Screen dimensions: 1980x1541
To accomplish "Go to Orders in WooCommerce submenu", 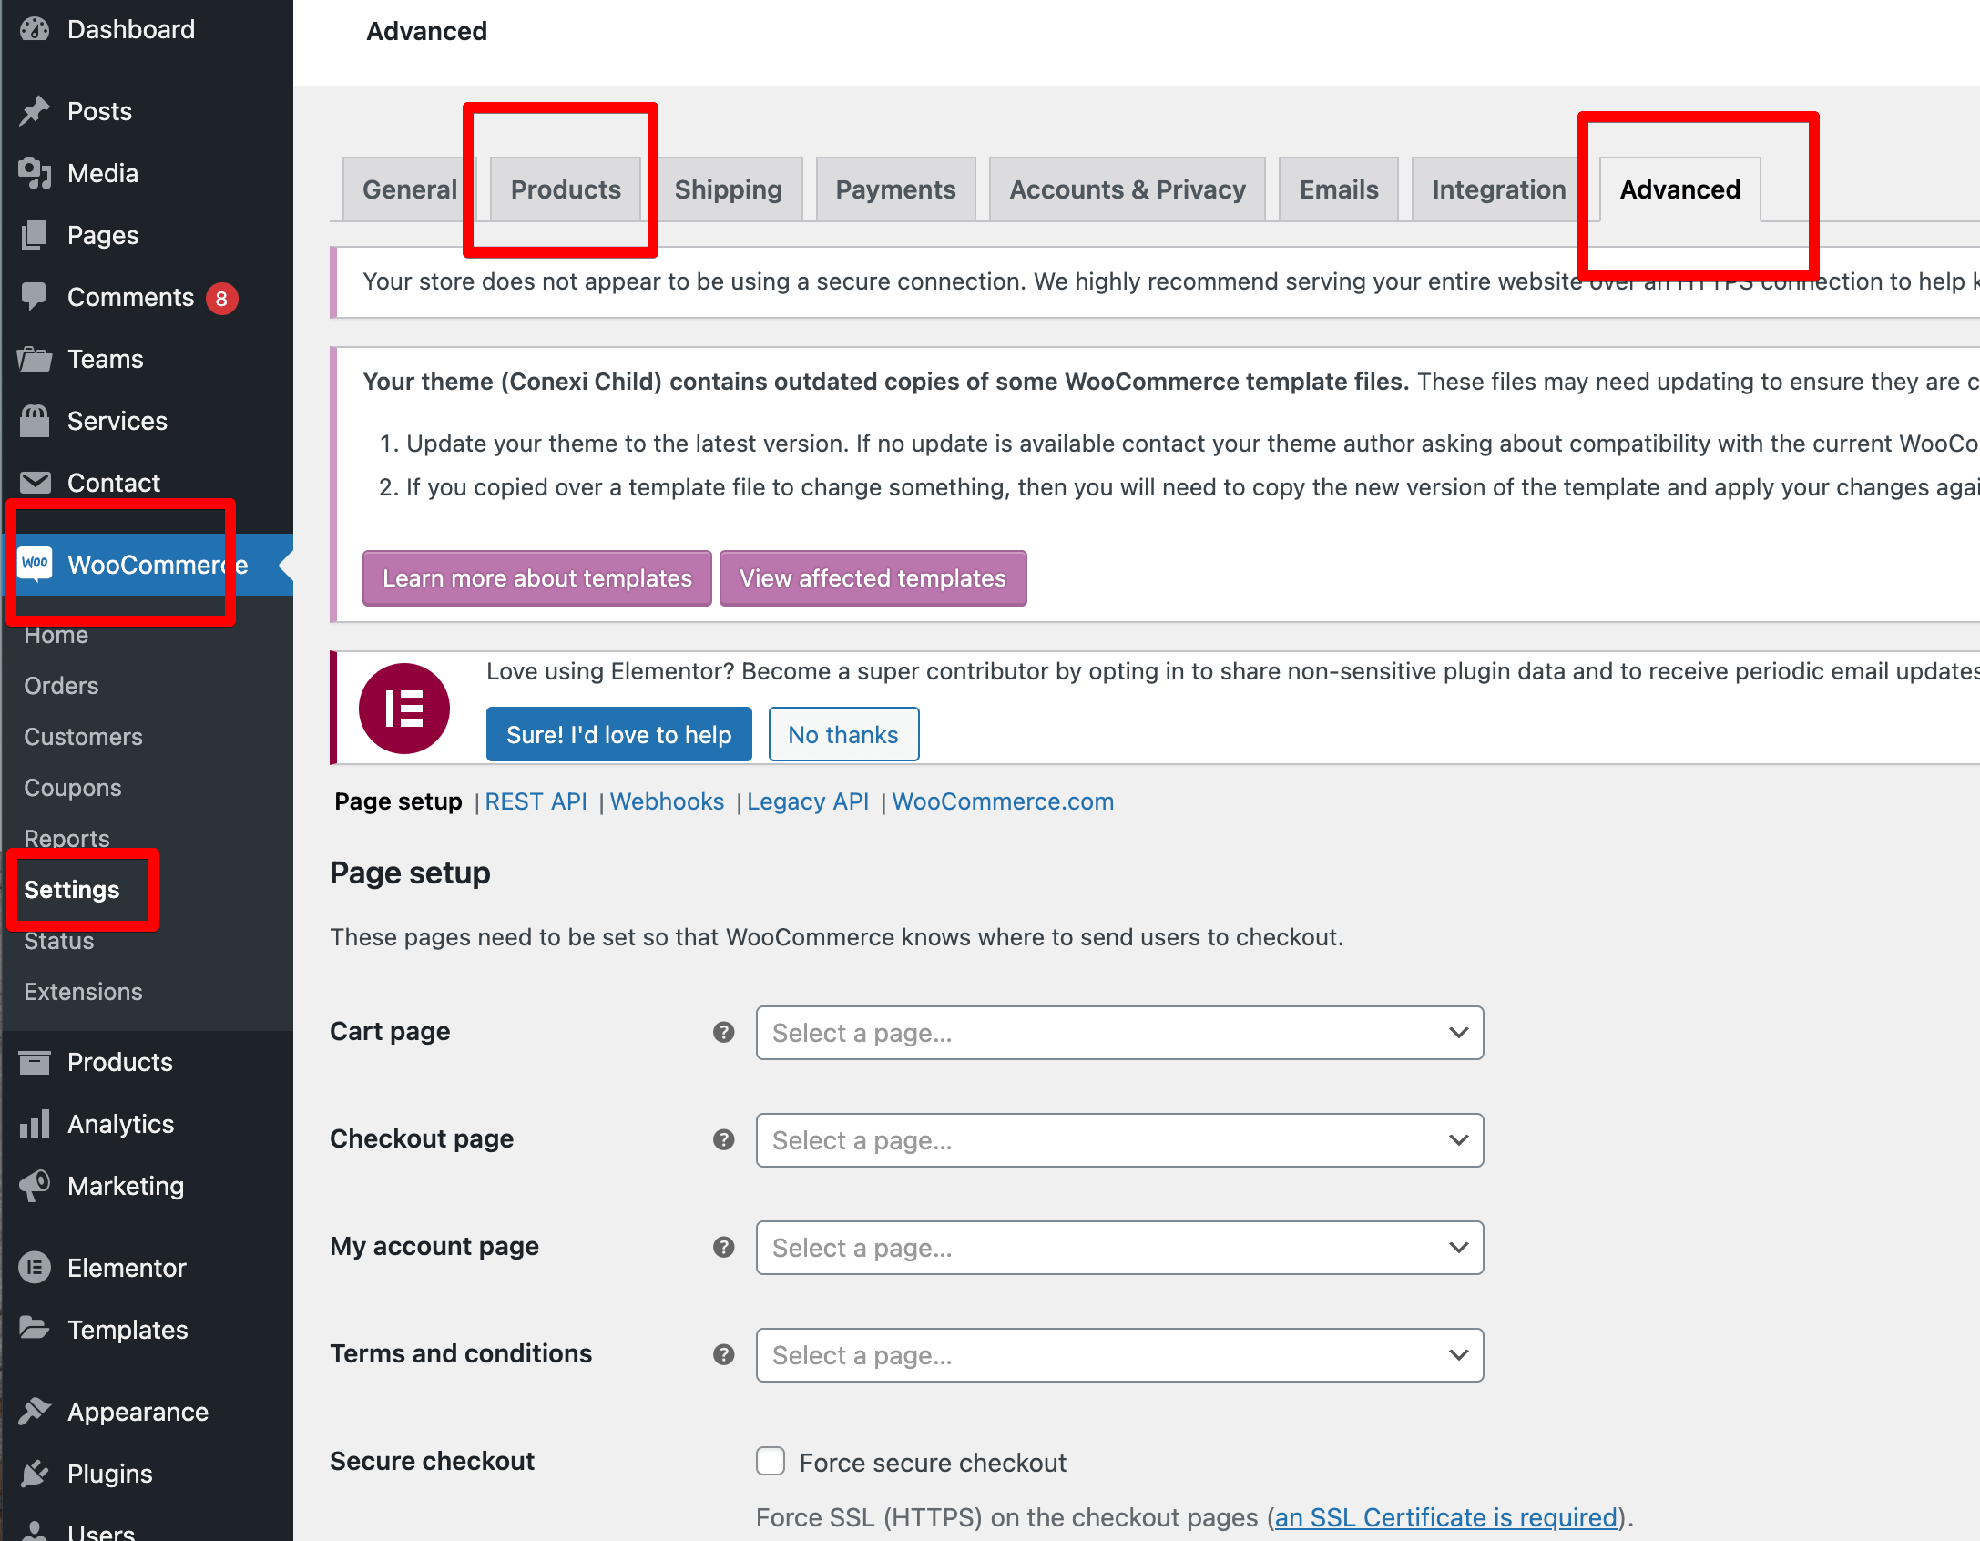I will pos(61,686).
